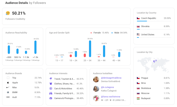The image size is (177, 107).
Task: Click the Moscow city flag icon
Action: [138, 93]
